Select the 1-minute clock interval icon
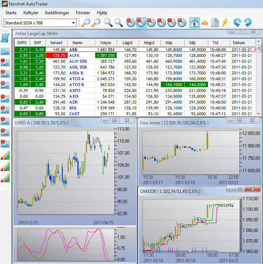Image resolution: width=263 pixels, height=264 pixels. [171, 23]
